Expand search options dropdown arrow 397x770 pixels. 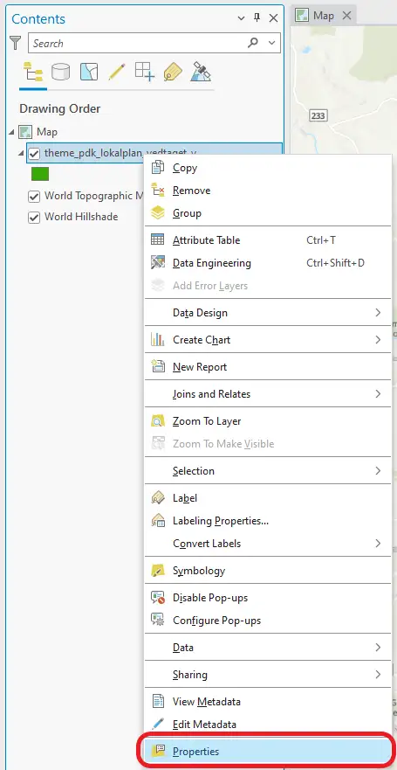point(272,43)
